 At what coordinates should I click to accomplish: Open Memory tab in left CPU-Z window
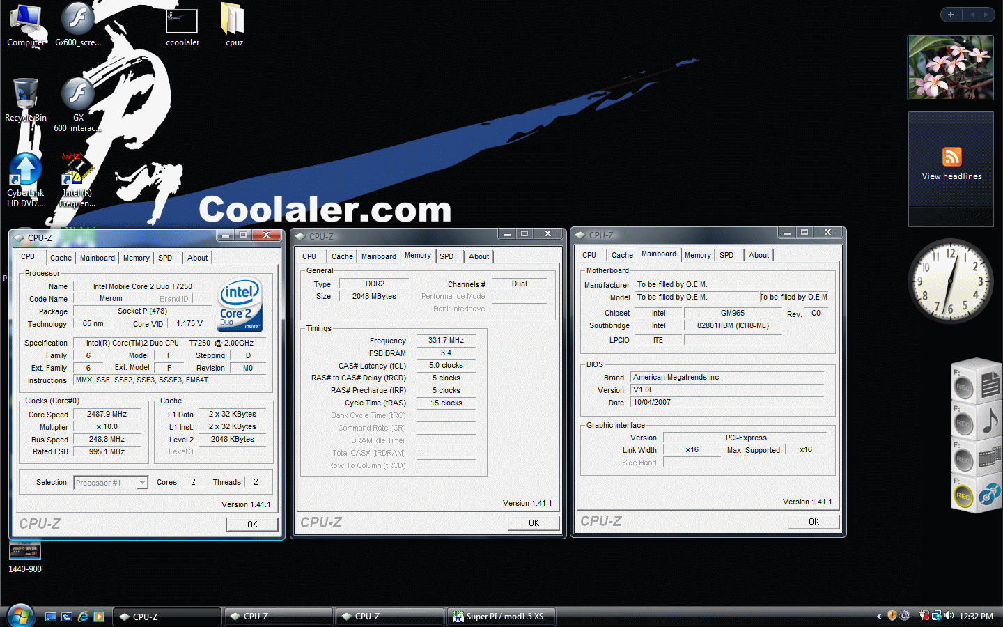pyautogui.click(x=137, y=258)
